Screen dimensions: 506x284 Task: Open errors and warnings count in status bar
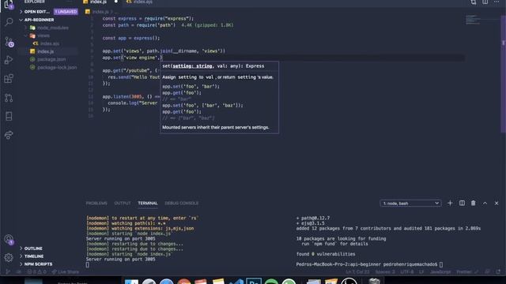[x=36, y=272]
